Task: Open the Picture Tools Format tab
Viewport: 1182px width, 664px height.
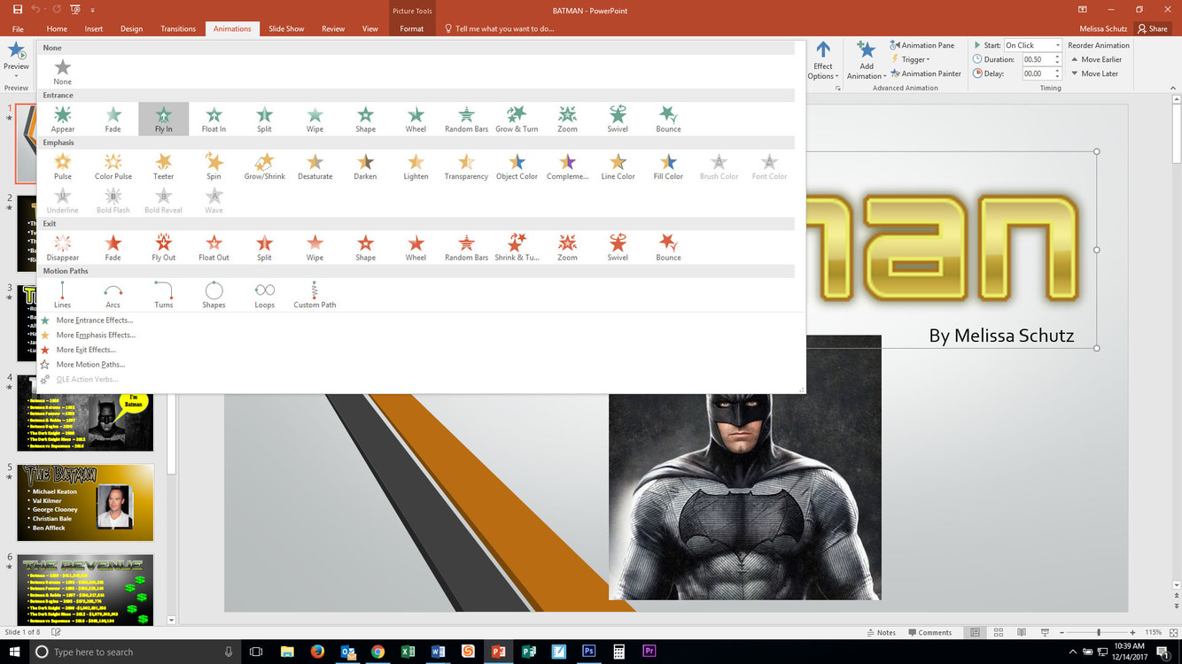Action: 412,28
